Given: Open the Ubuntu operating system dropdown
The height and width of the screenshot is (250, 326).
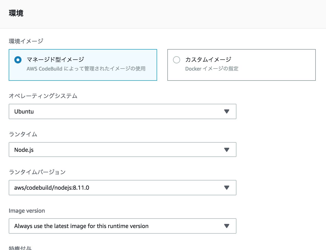Looking at the screenshot, I should point(122,111).
